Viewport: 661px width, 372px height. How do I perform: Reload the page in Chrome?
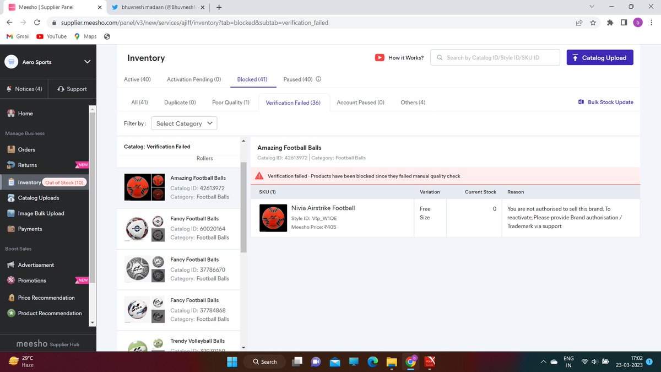click(37, 23)
